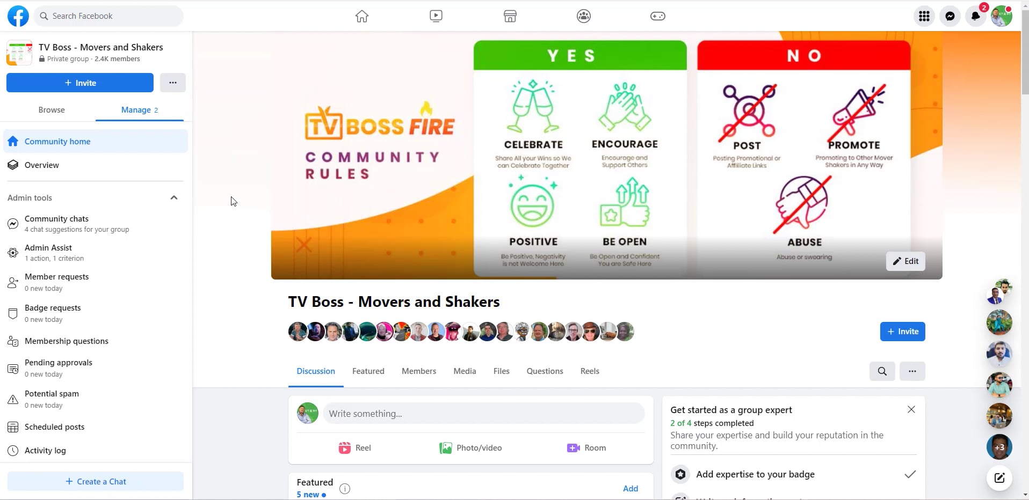The height and width of the screenshot is (500, 1029).
Task: Open the nine-dot menu grid icon
Action: 924,16
